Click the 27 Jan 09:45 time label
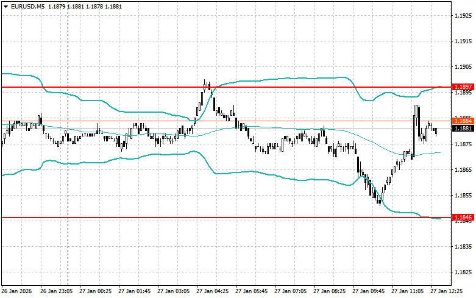 369,291
